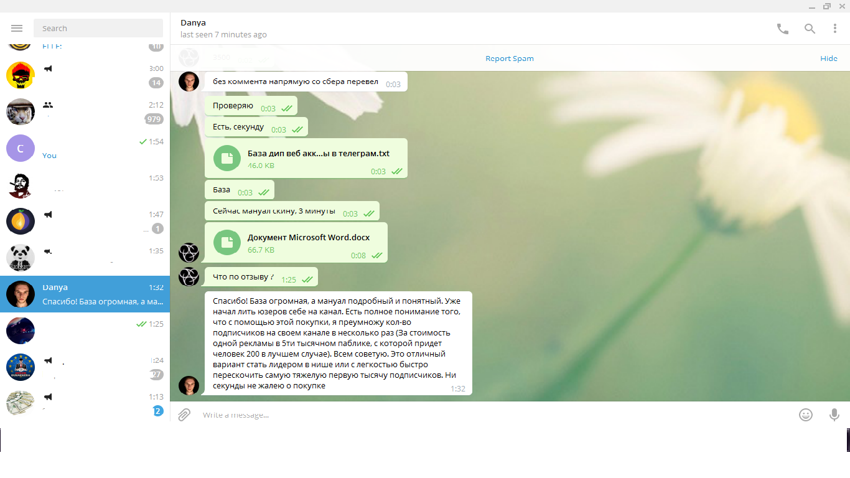Open the chat with 979 unread messages

(85, 112)
